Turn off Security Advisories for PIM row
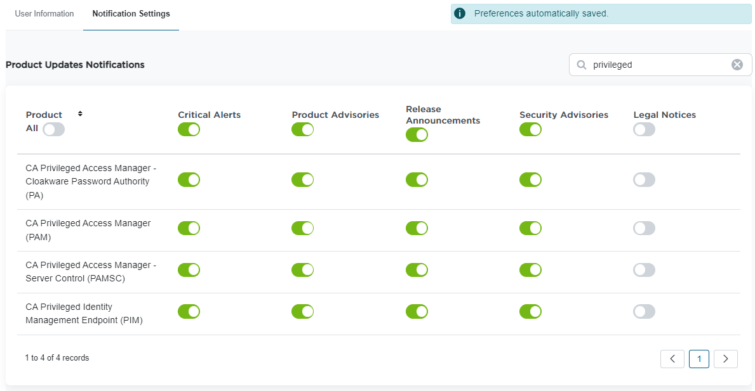 point(530,311)
